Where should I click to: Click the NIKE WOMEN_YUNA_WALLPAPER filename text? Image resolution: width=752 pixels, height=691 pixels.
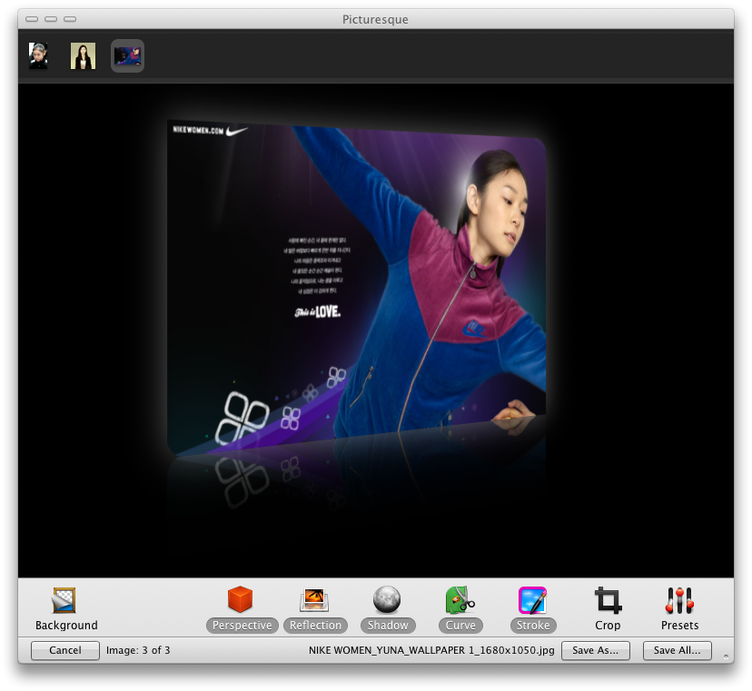tap(431, 650)
